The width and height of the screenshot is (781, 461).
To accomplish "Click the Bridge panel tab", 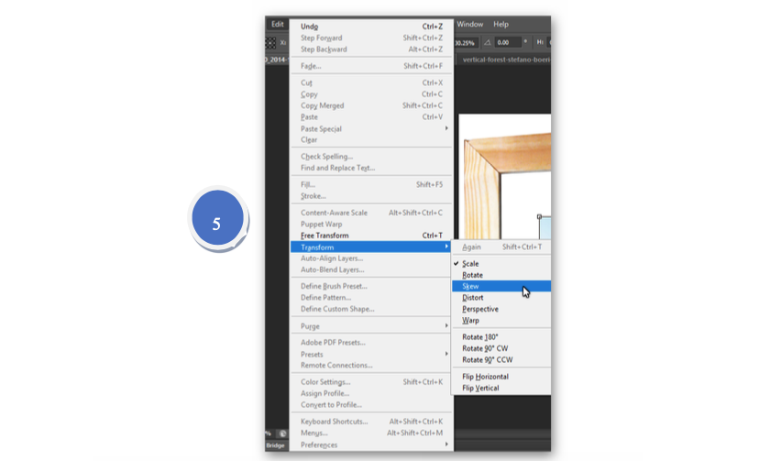I will (x=276, y=445).
